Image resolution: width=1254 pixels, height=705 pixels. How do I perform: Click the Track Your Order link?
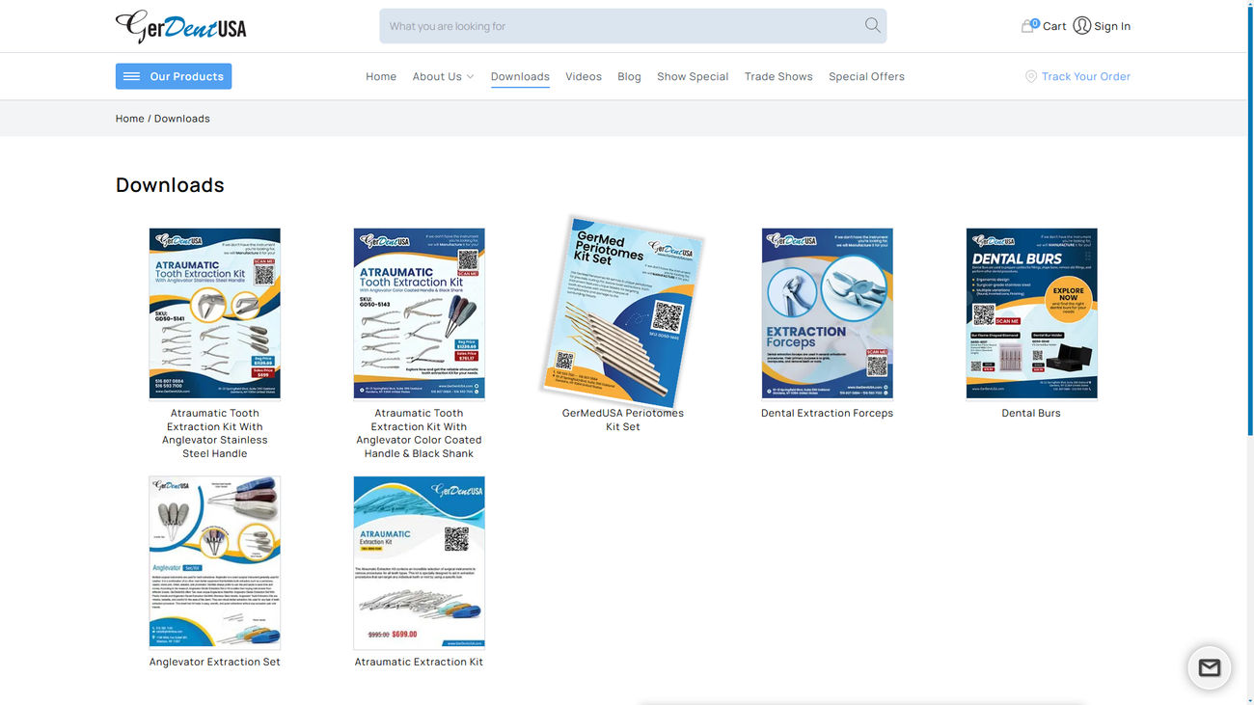(x=1085, y=76)
